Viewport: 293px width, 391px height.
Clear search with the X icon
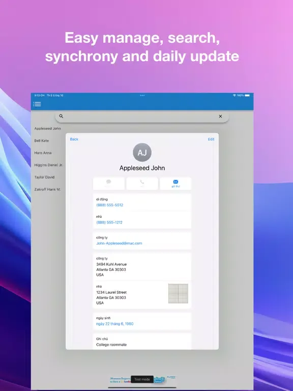220,116
